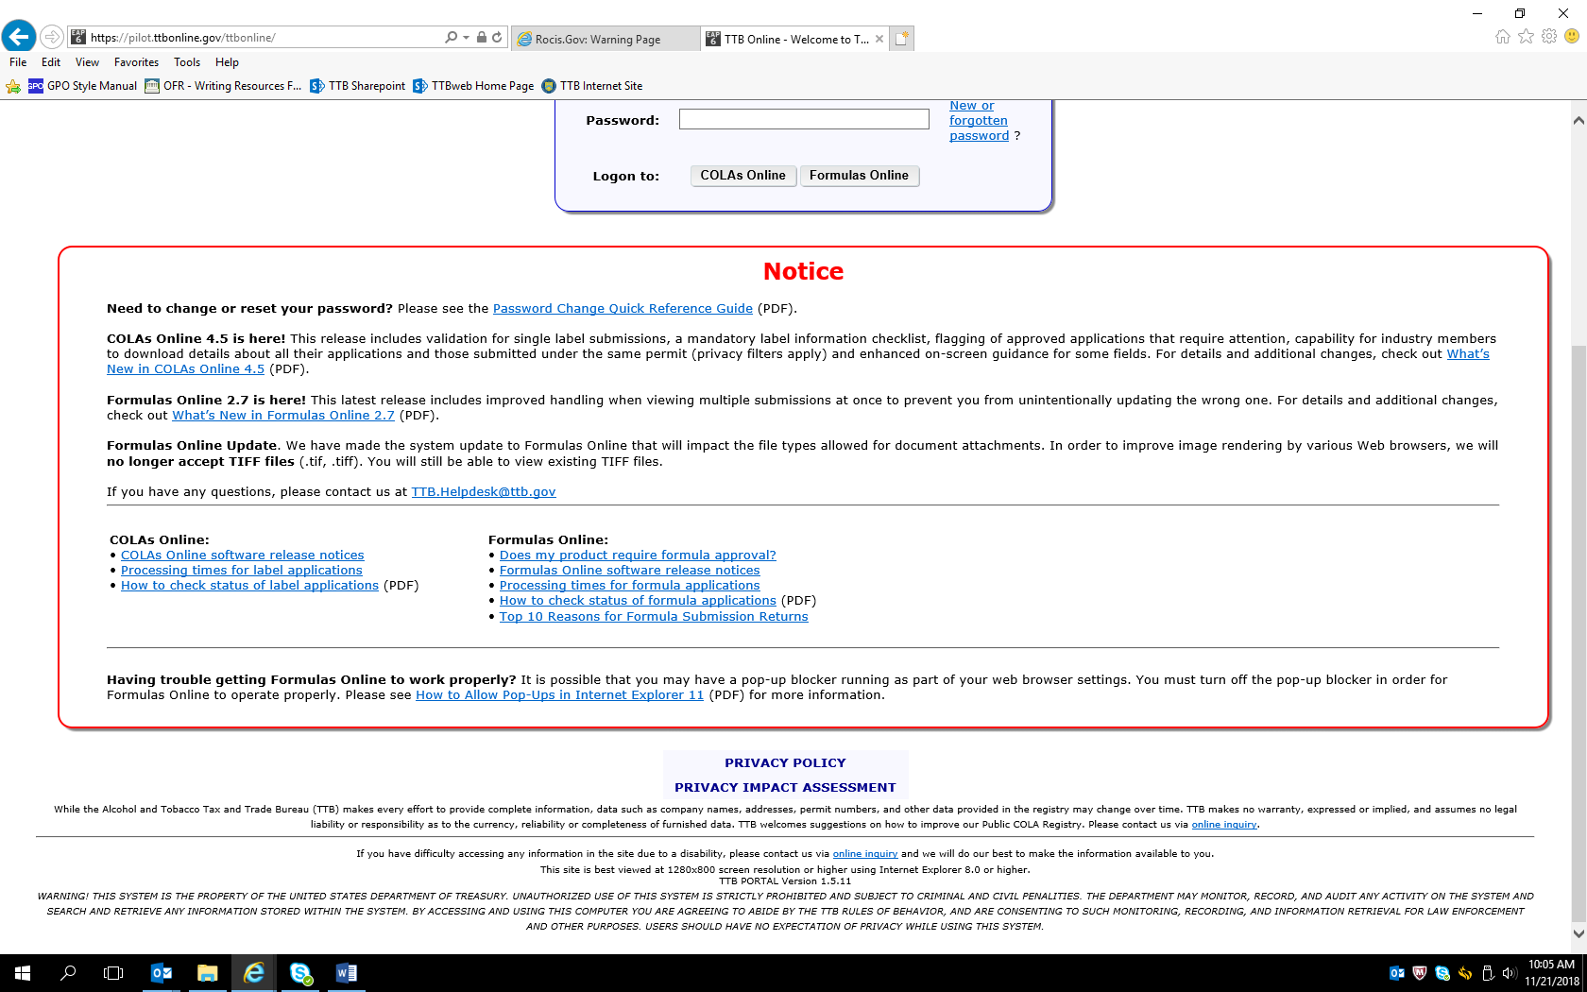Click the page scroll down arrow
The image size is (1587, 992).
1578,933
